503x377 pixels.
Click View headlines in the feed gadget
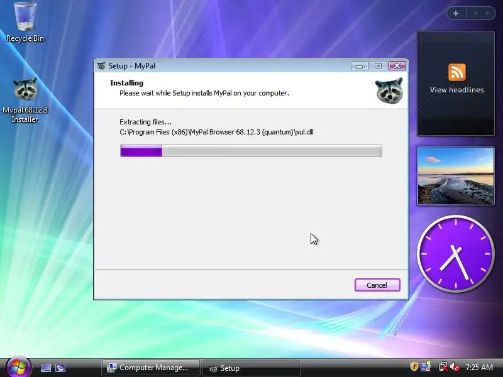457,90
